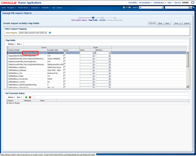
Task: Click the Schedule train stop icon
Action: pos(102,18)
